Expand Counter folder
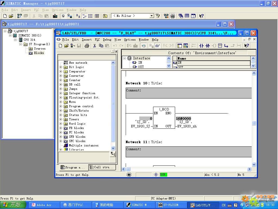 (x=61, y=80)
